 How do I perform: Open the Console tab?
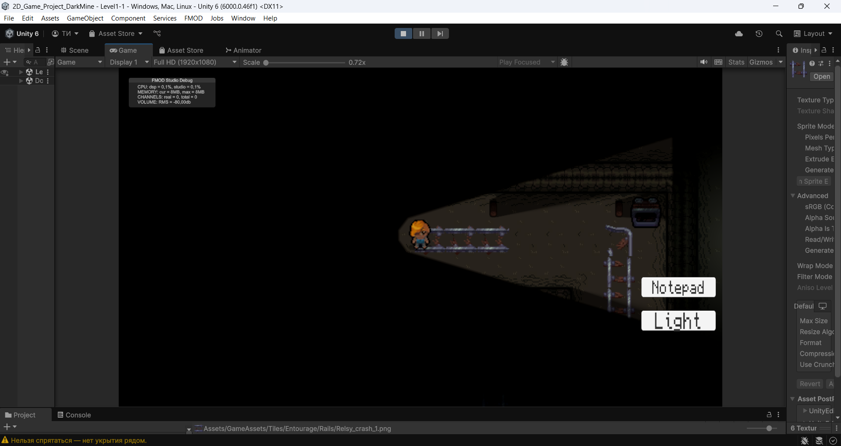(74, 415)
